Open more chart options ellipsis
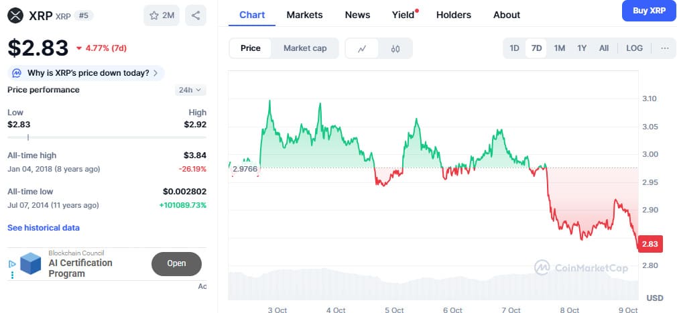The height and width of the screenshot is (313, 677). pos(664,48)
